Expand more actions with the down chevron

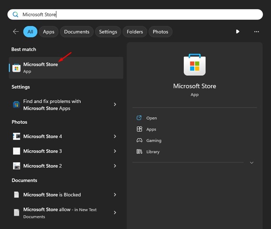252,163
